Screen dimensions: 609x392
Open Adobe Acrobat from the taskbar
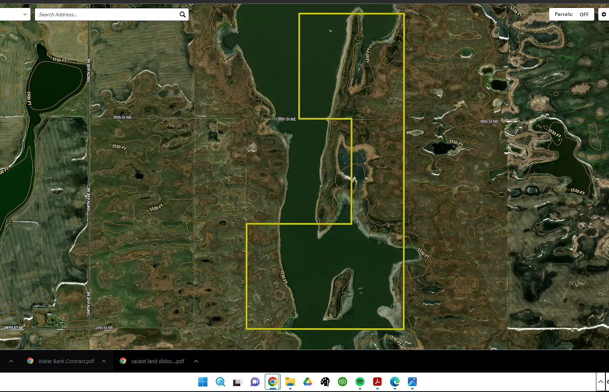(x=377, y=382)
